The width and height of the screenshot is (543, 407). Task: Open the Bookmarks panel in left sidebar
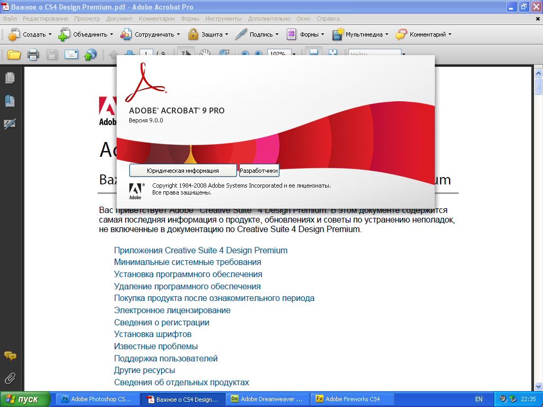pyautogui.click(x=10, y=101)
